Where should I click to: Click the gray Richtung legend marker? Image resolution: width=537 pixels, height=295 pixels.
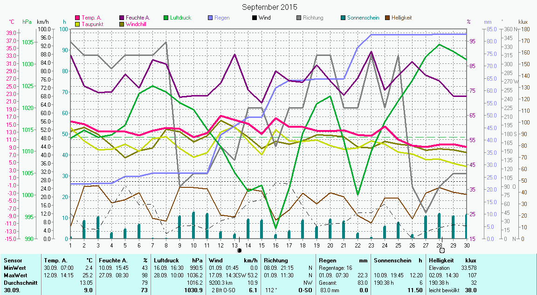pos(299,18)
